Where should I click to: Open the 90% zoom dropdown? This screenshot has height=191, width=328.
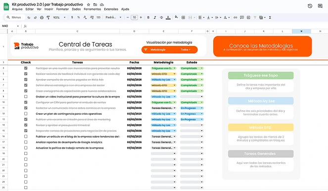click(x=59, y=18)
